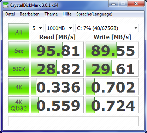Select the 512K read value 28.82
This screenshot has width=147, height=133.
[x=57, y=68]
